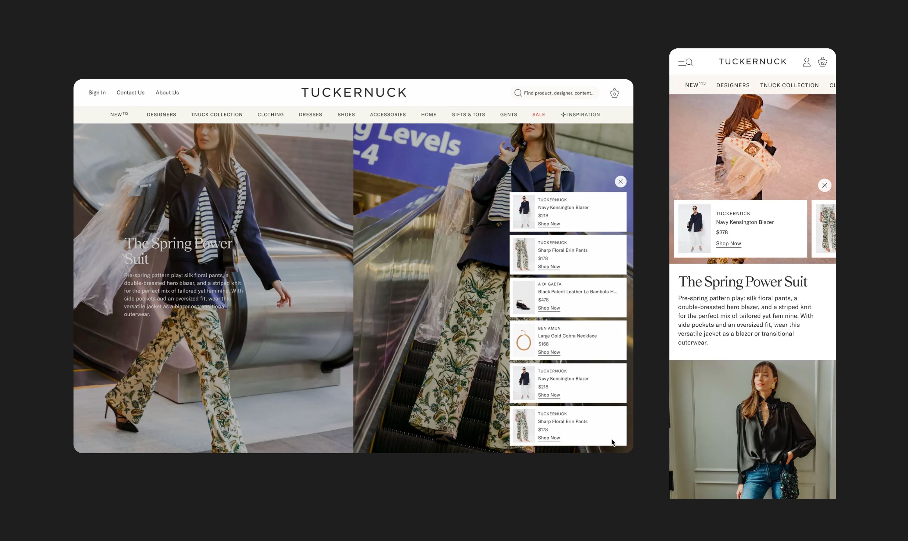Viewport: 908px width, 541px height.
Task: Shop Now for Sharp Floral Erin Pants
Action: pos(549,267)
